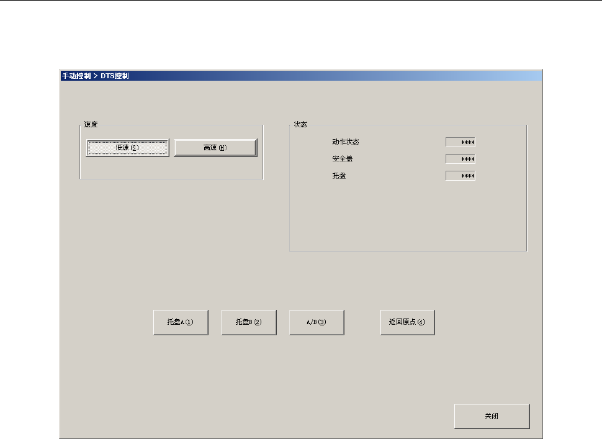Click the 托盘 status value field
Image resolution: width=602 pixels, height=439 pixels.
pyautogui.click(x=460, y=176)
